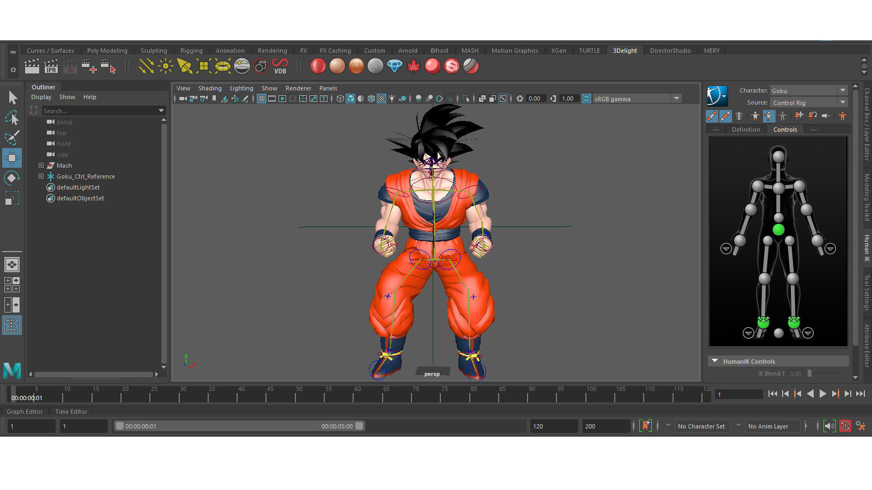Select the Lasso selection tool
This screenshot has height=490, width=872.
[12, 118]
